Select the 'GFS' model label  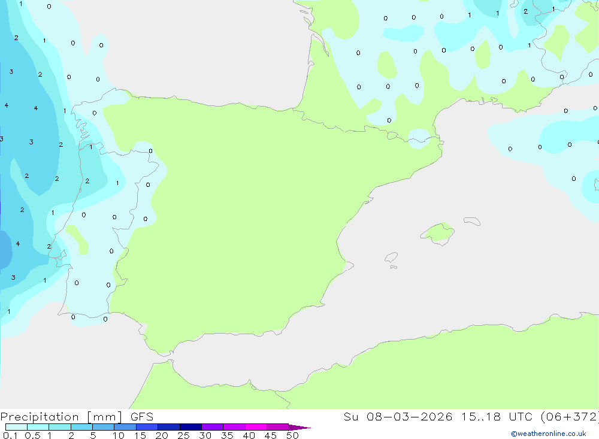click(x=142, y=417)
